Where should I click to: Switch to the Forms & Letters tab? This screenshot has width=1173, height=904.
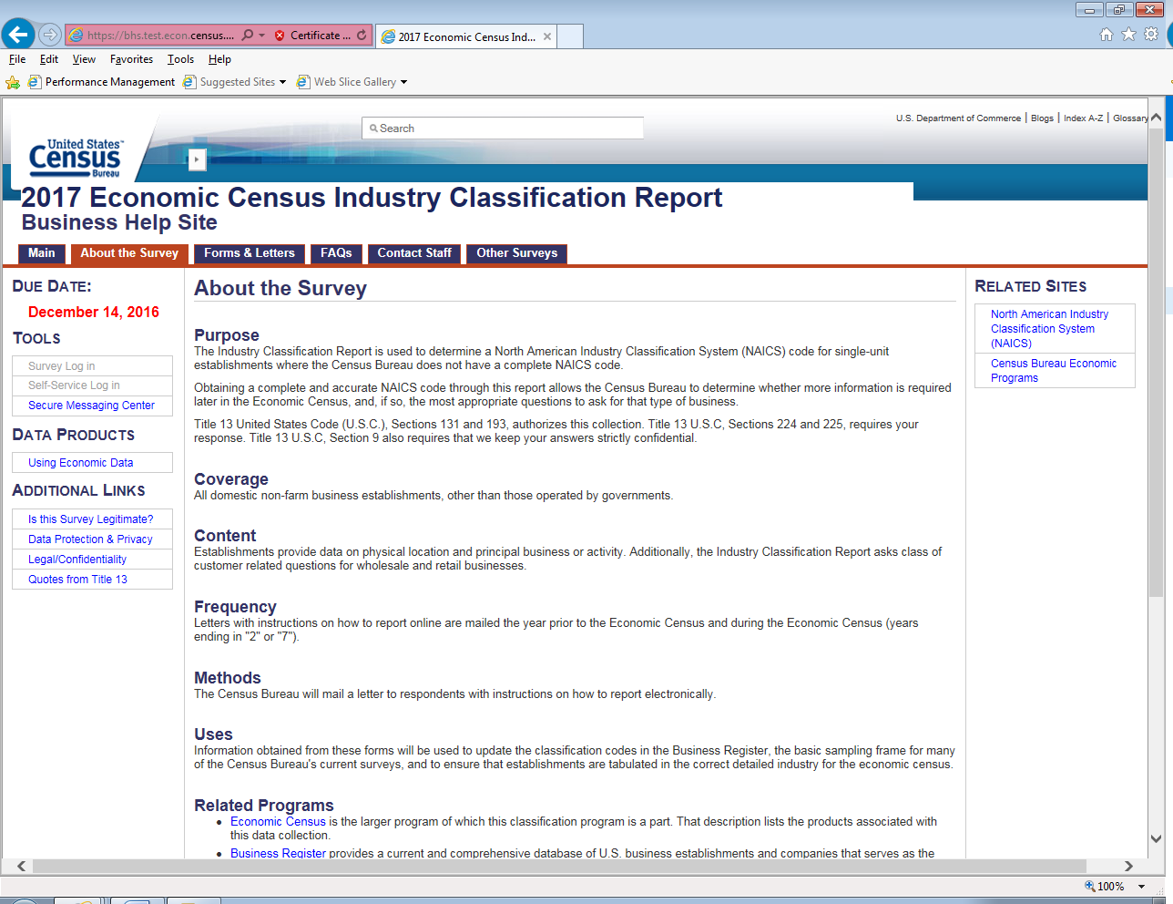pyautogui.click(x=249, y=253)
